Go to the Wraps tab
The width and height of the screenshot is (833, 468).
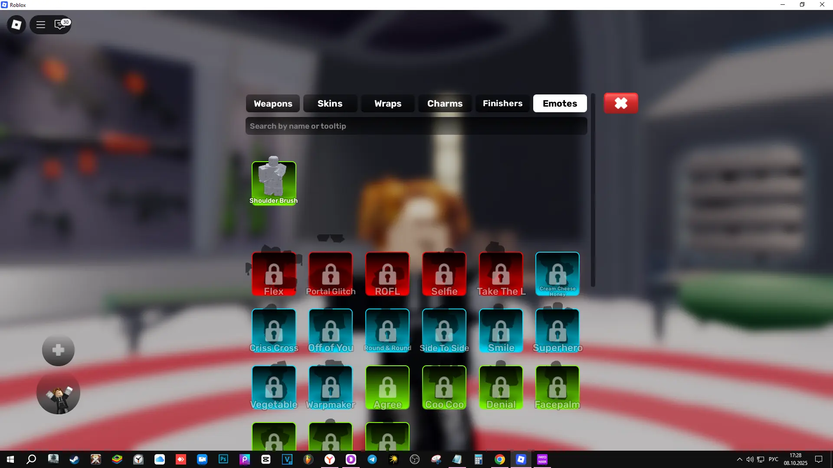(x=387, y=104)
